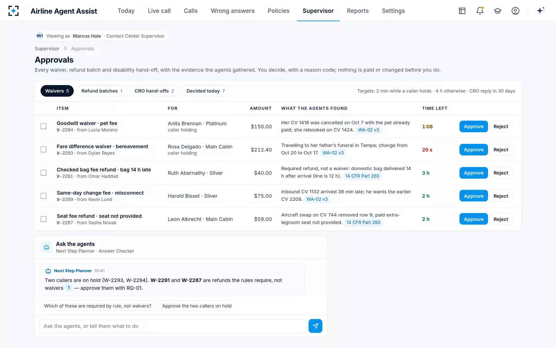Open the layout panel icon in header

click(x=462, y=11)
